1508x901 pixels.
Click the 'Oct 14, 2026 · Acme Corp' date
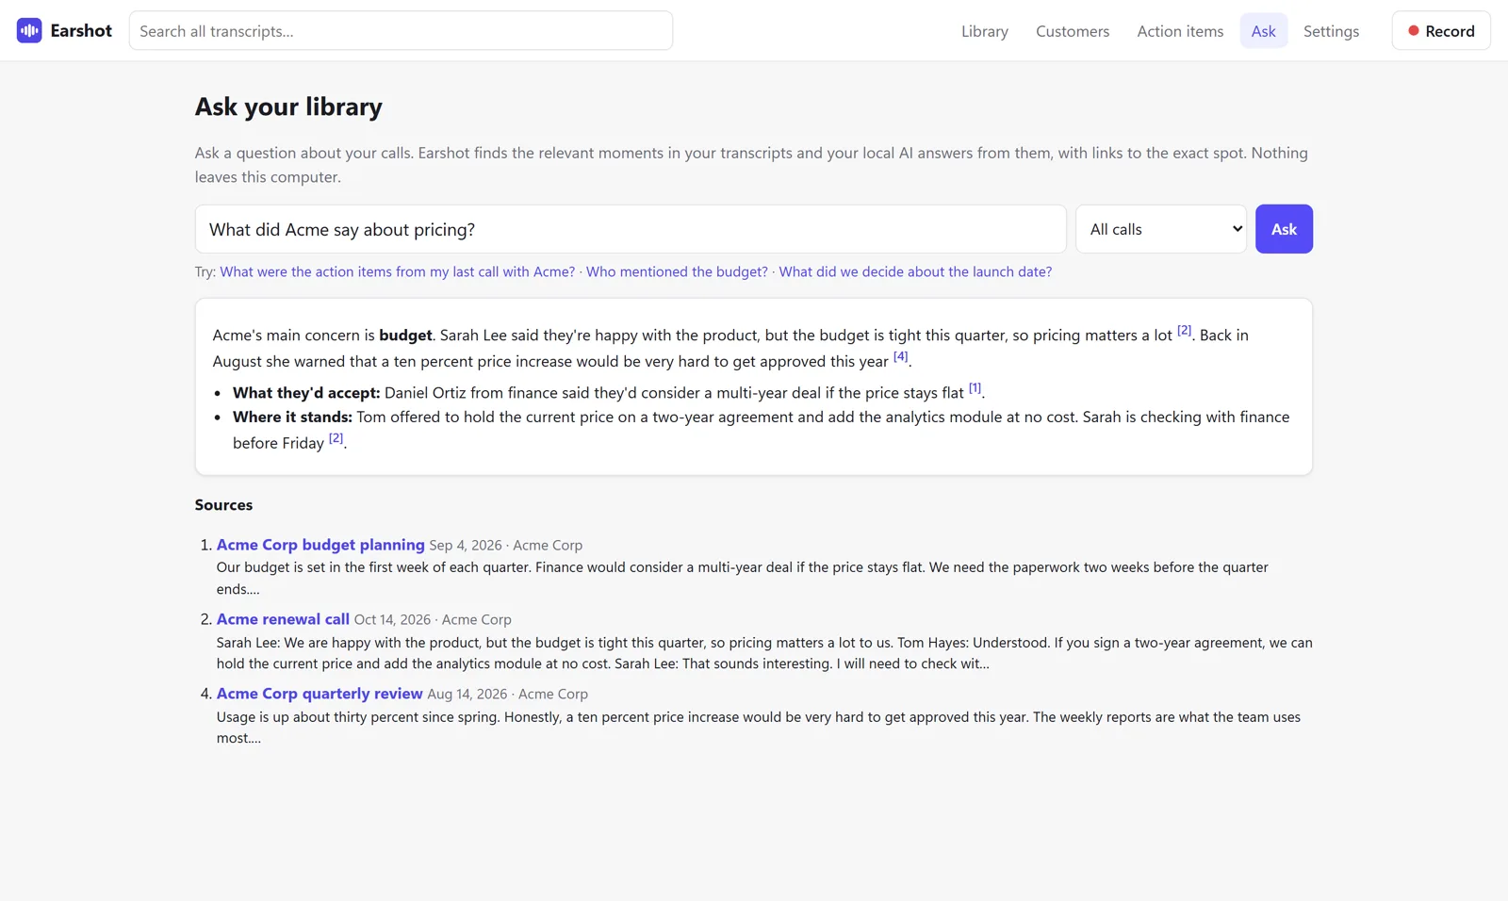pyautogui.click(x=433, y=620)
